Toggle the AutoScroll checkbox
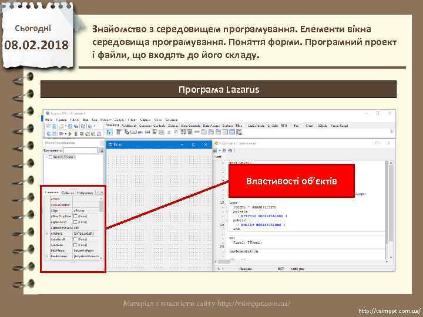Viewport: 423px width, 317px height. pyautogui.click(x=76, y=239)
